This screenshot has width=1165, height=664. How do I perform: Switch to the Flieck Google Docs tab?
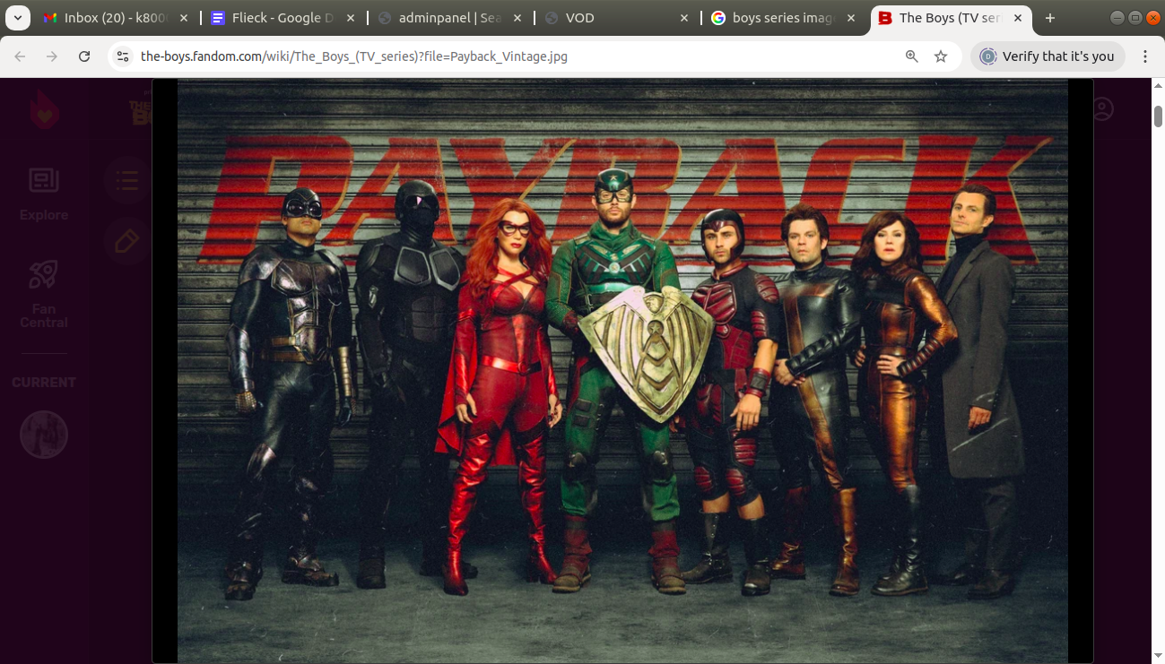283,18
